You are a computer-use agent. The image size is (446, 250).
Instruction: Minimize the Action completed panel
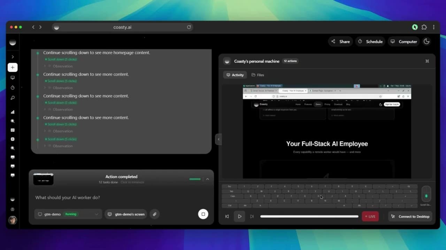[207, 179]
